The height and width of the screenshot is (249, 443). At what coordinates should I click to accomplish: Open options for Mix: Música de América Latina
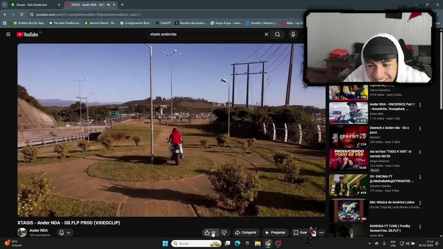pos(420,203)
